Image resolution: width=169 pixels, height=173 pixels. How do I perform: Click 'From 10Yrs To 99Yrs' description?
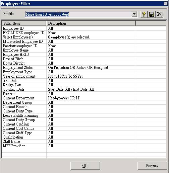click(x=65, y=76)
